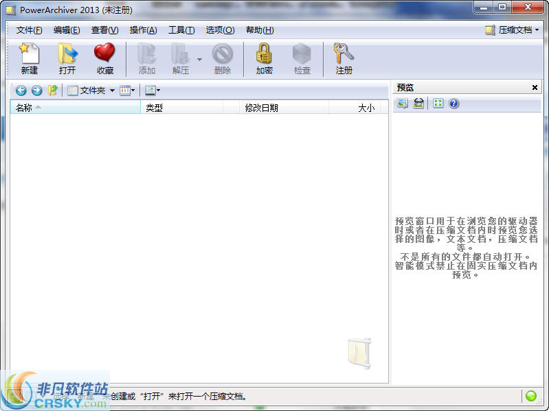Viewport: 549px width, 411px height.
Task: Click the up one folder icon
Action: [x=52, y=91]
